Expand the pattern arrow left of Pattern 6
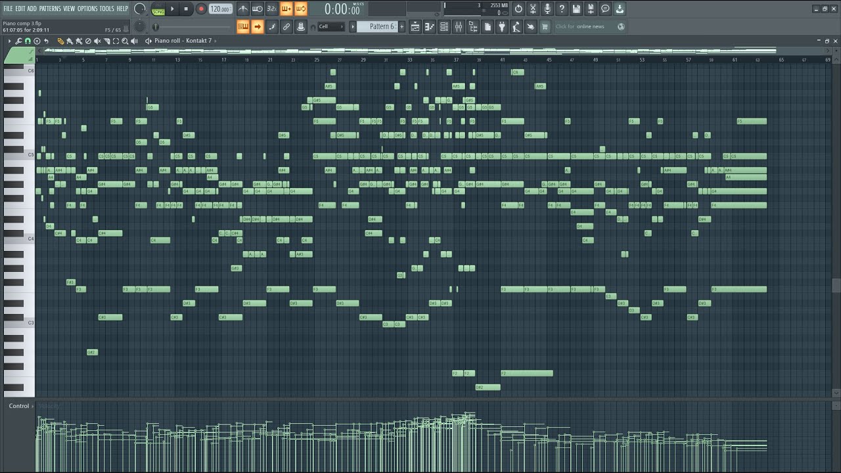 (x=353, y=27)
